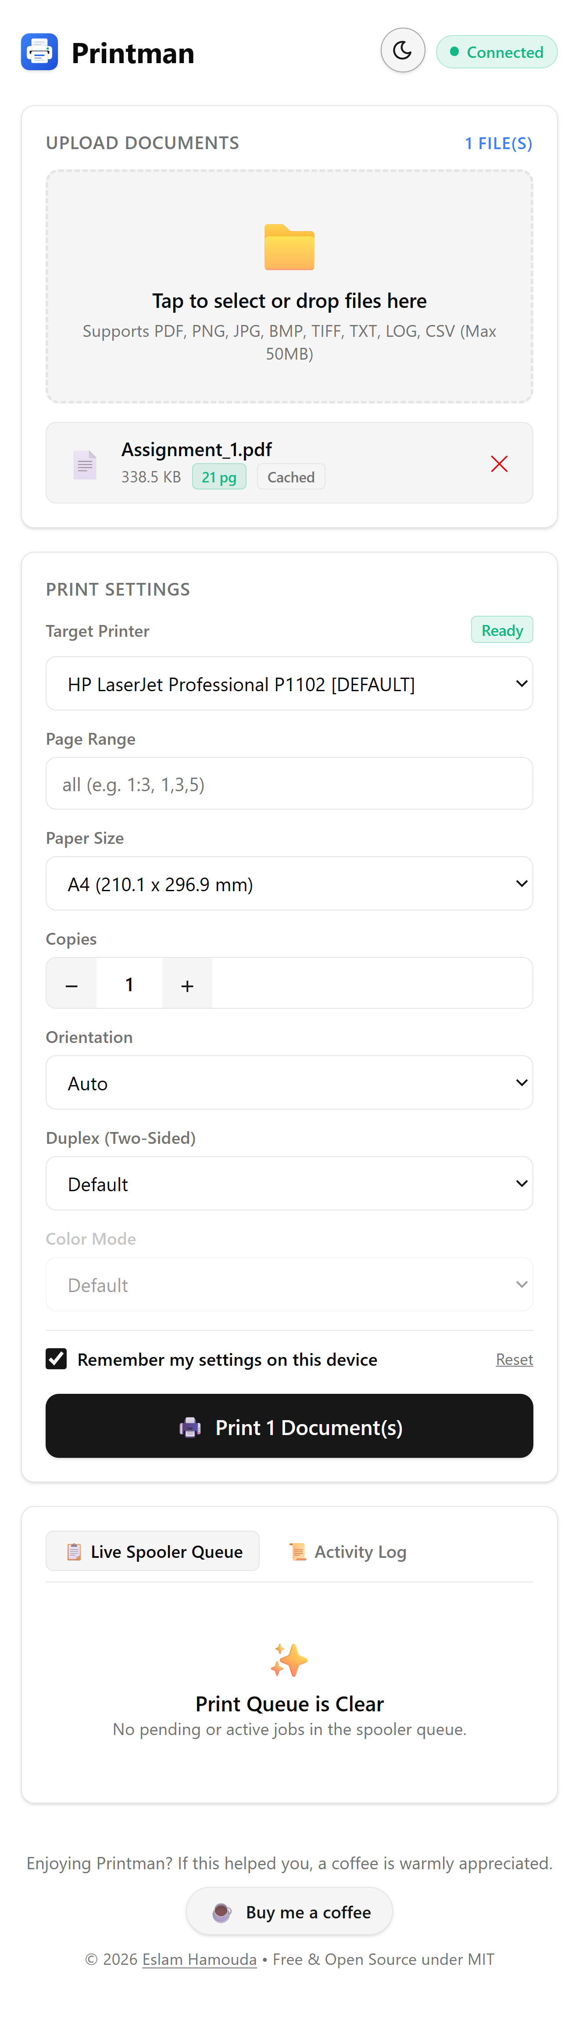Decrease copies with the minus button
579x2021 pixels.
(71, 984)
